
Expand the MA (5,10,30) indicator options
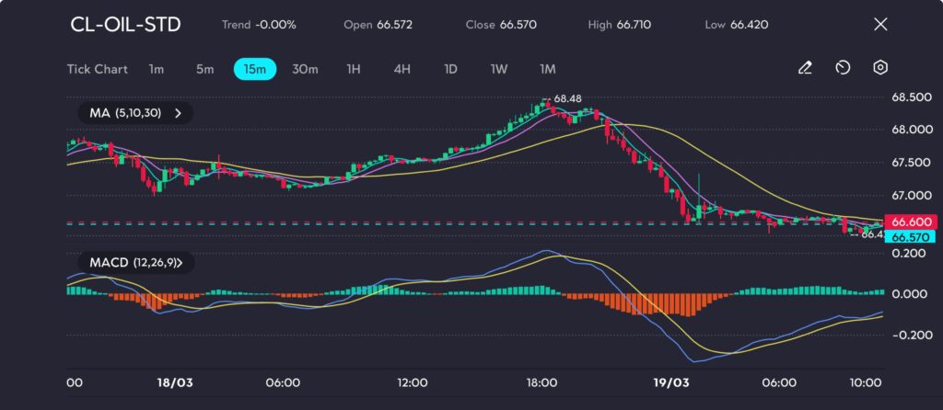click(178, 113)
